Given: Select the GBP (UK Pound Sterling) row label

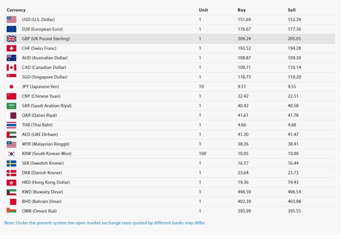Looking at the screenshot, I should [x=46, y=39].
